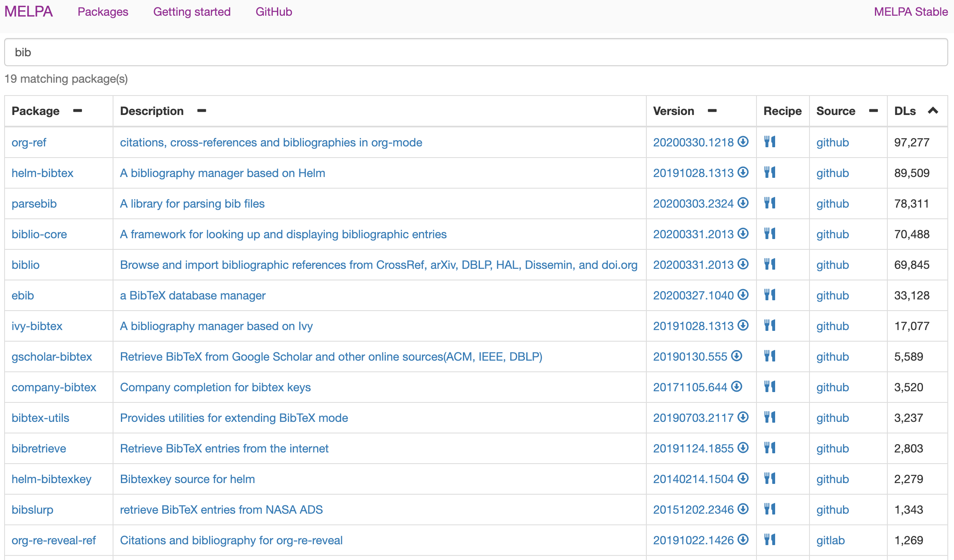Screen dimensions: 954x560
Task: Open the Getting started page
Action: 192,12
